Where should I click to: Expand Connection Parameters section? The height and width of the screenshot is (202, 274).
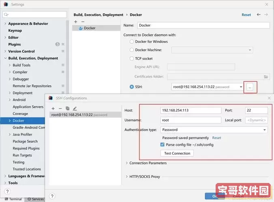tap(126, 163)
